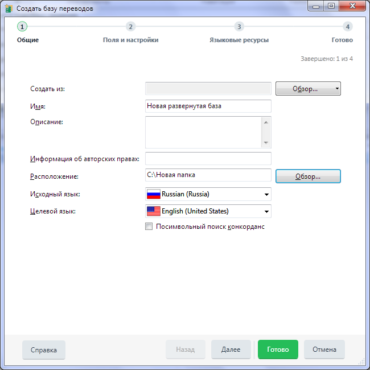Click the US flag icon in target language
Screen dimensions: 370x370
coord(154,211)
